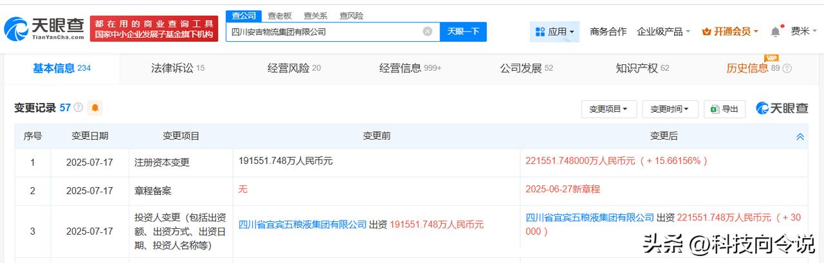The height and width of the screenshot is (263, 824).
Task: Click the 天眼一下 search button
Action: pyautogui.click(x=464, y=32)
